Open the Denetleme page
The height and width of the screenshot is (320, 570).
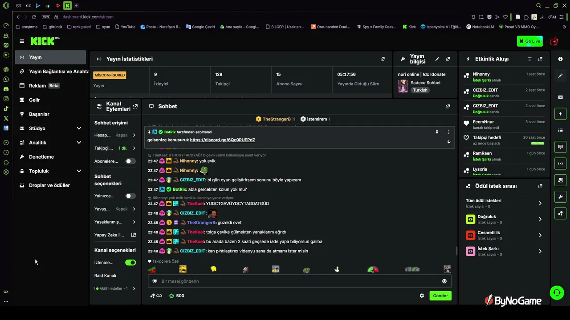coord(50,157)
